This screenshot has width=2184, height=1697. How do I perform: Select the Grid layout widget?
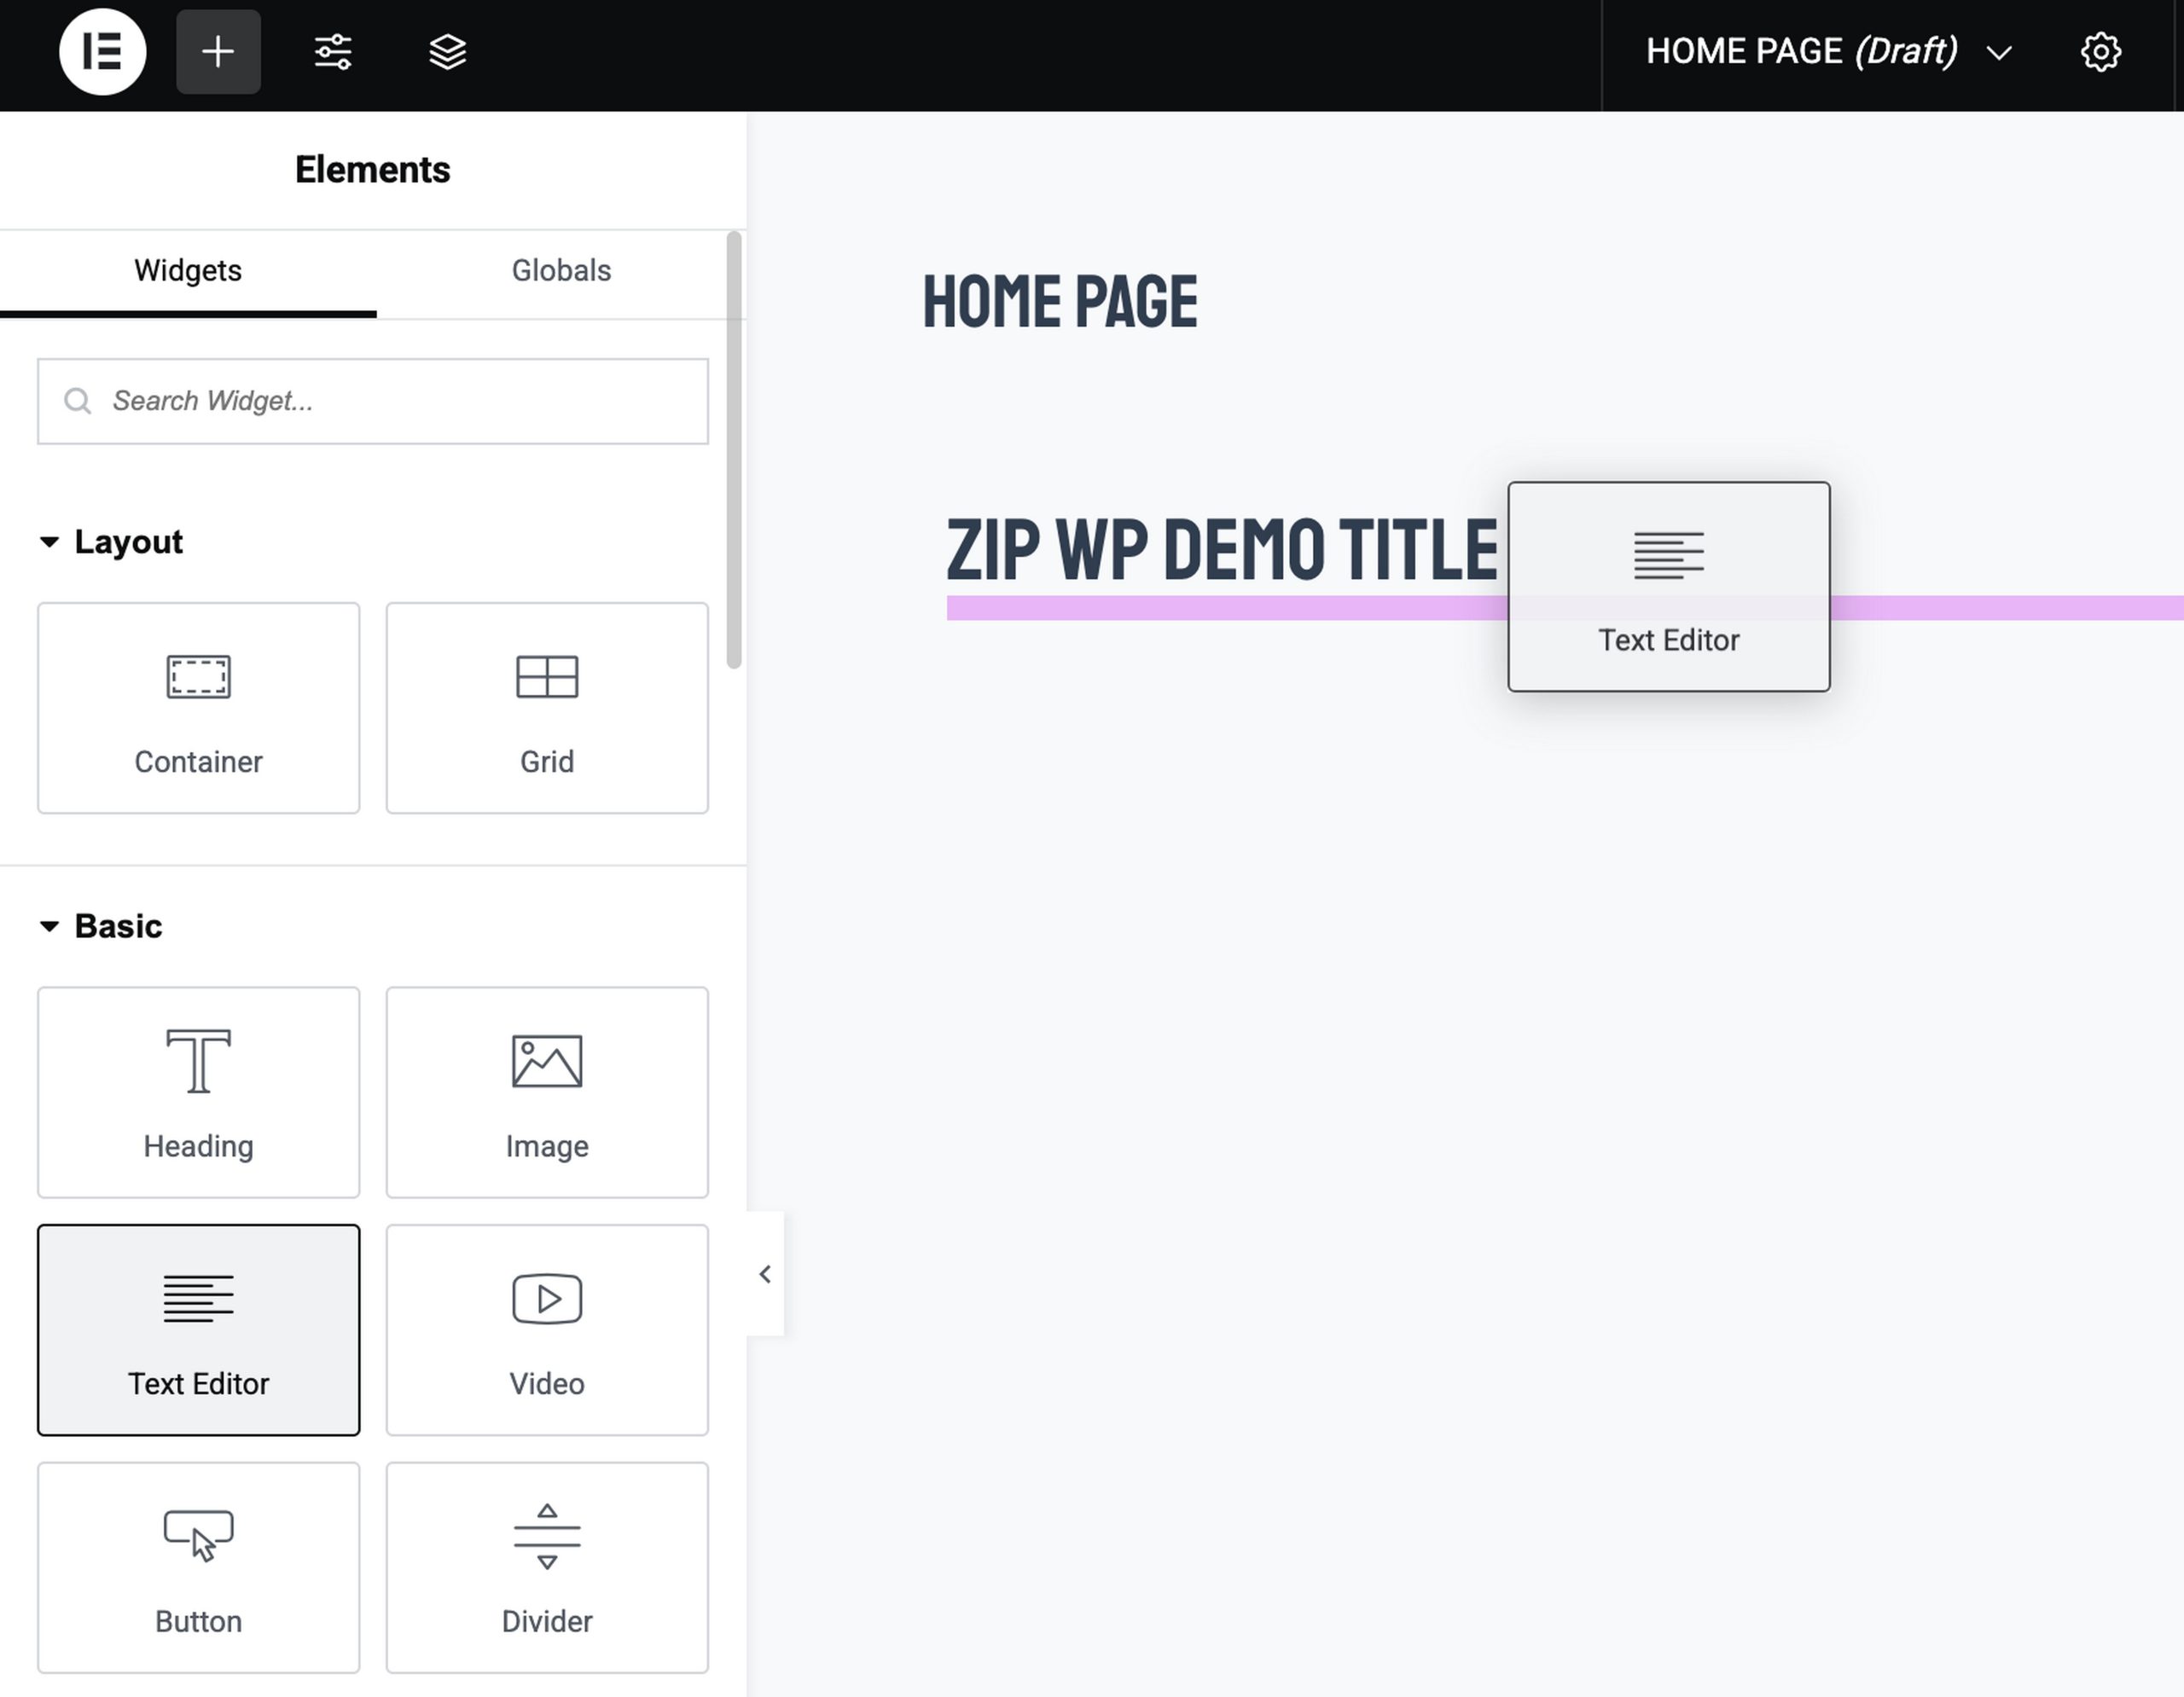(546, 708)
